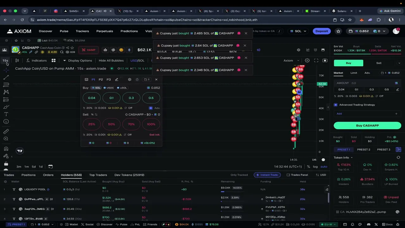Image resolution: width=405 pixels, height=228 pixels.
Task: Click the VAMP button
Action: [88, 50]
